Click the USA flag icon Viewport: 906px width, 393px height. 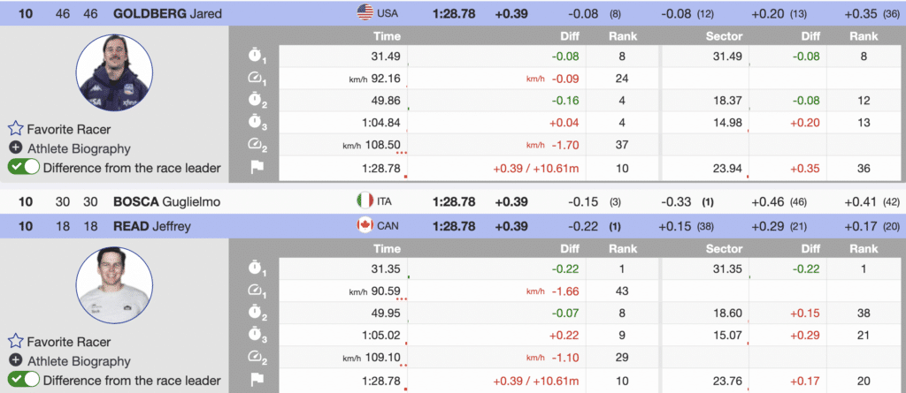click(x=365, y=13)
